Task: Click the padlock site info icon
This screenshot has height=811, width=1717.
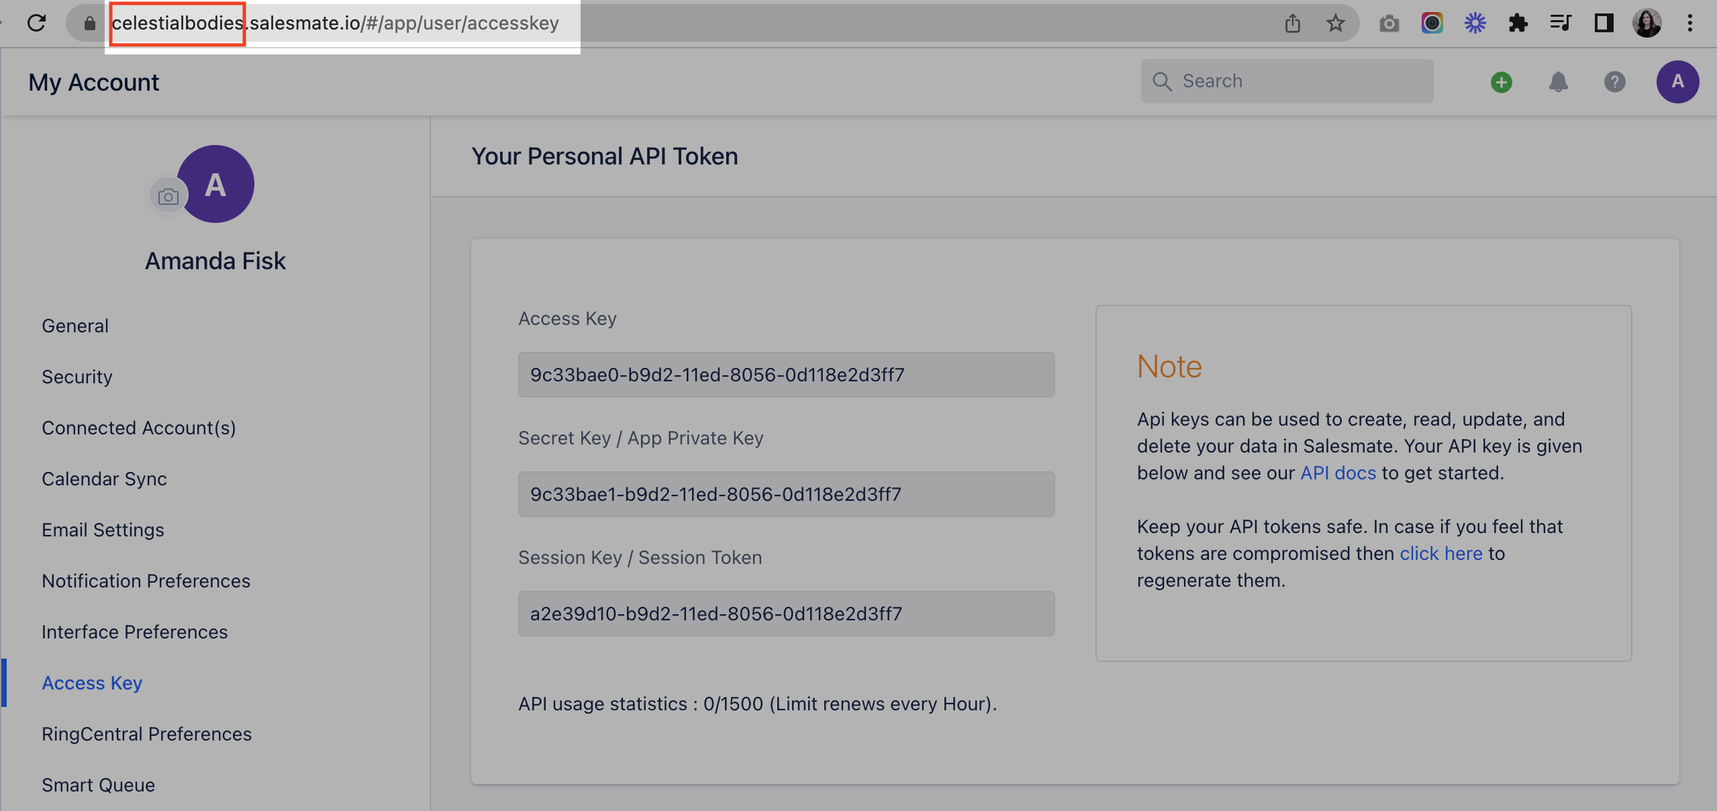Action: (x=89, y=23)
